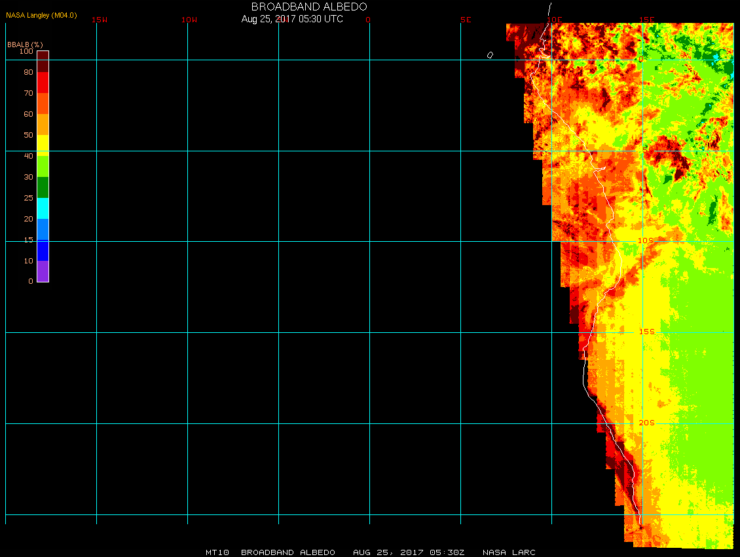Click the 10S latitude label

pyautogui.click(x=646, y=240)
